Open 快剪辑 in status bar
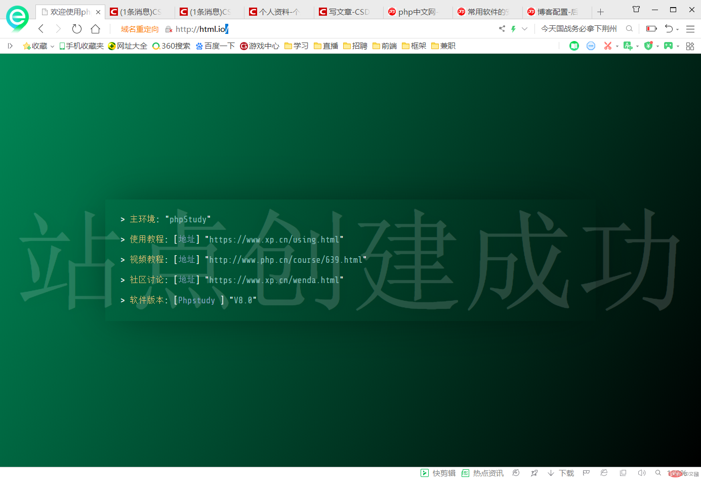The width and height of the screenshot is (701, 479). pyautogui.click(x=438, y=473)
